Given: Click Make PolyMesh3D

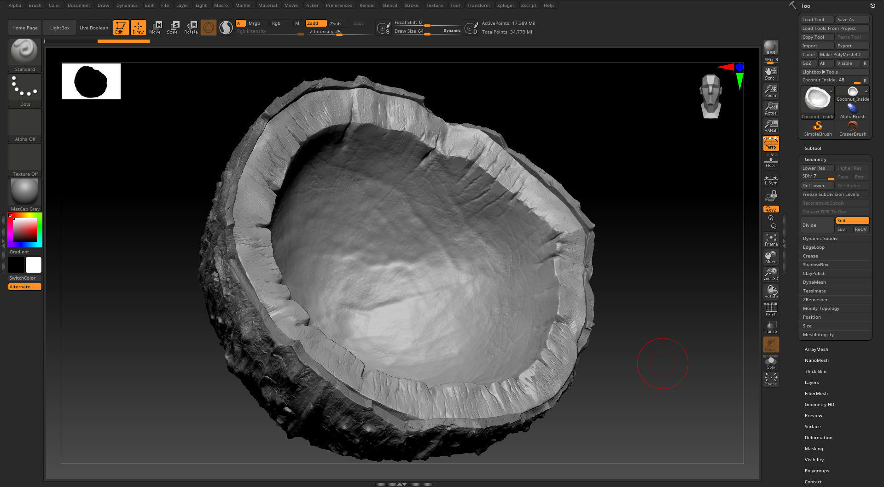Looking at the screenshot, I should pos(843,54).
